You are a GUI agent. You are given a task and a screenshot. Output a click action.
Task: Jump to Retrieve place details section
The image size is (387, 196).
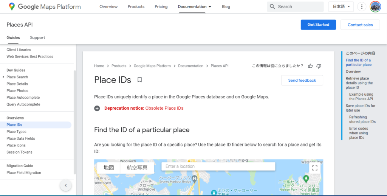(359, 83)
